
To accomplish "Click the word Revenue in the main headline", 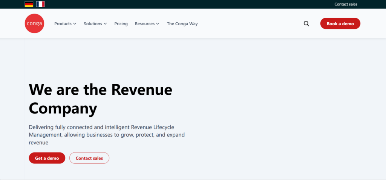I will click(x=142, y=90).
